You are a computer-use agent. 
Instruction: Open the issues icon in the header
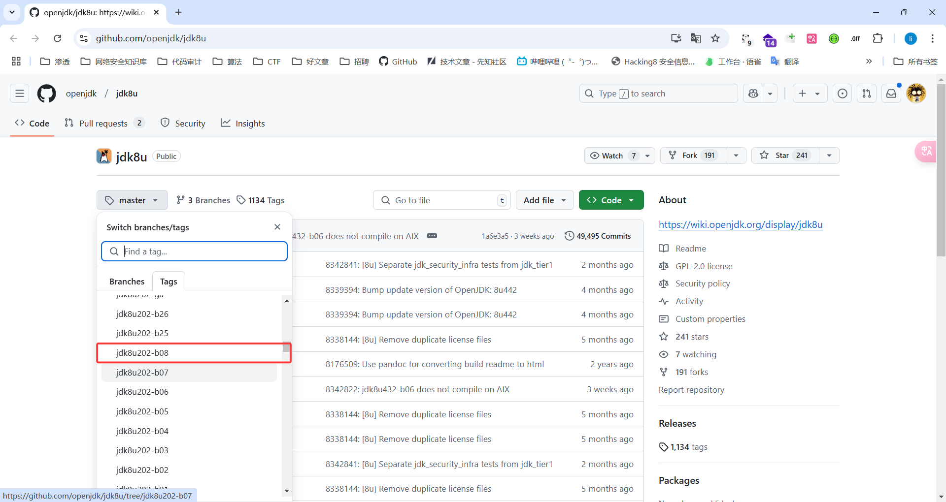(843, 94)
